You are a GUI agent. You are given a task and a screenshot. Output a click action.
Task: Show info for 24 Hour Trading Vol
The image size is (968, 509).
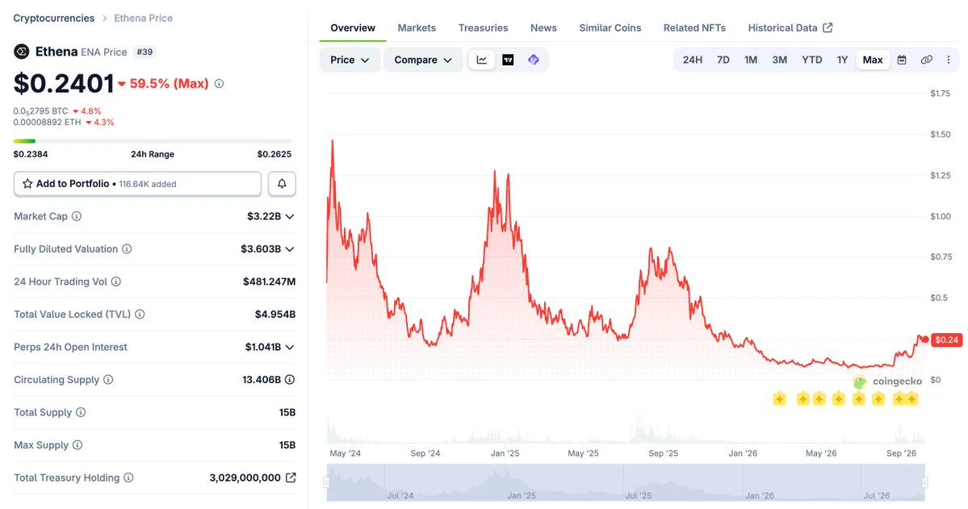click(116, 282)
